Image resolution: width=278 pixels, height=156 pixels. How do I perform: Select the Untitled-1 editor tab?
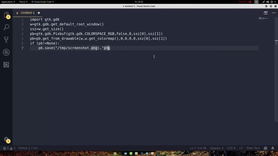point(27,13)
